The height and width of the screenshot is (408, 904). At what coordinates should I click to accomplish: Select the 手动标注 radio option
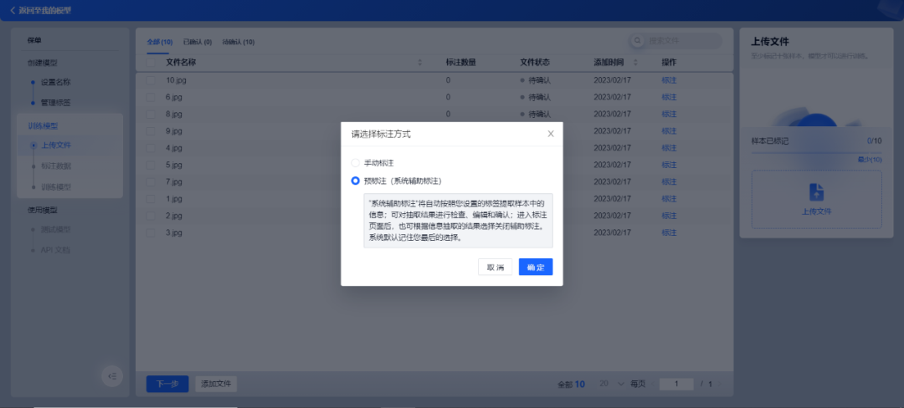point(355,163)
